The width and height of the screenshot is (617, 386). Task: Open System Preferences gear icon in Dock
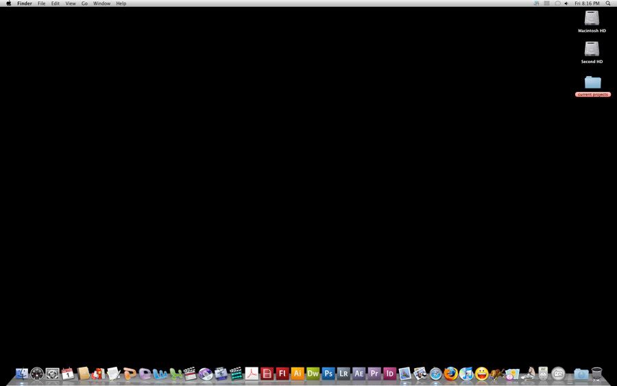tap(52, 374)
